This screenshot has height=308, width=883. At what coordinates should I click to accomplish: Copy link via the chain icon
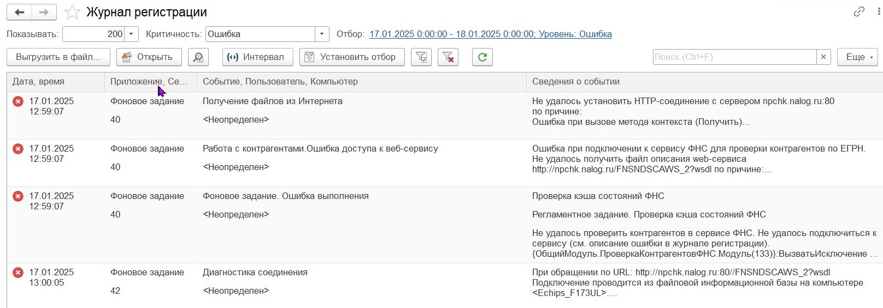point(859,11)
